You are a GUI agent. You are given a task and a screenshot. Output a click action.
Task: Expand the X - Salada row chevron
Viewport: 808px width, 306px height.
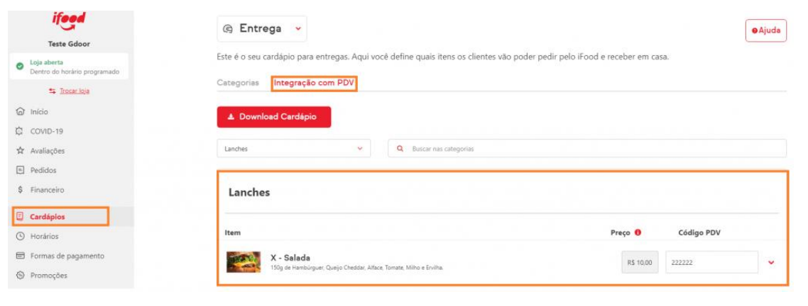coord(771,262)
